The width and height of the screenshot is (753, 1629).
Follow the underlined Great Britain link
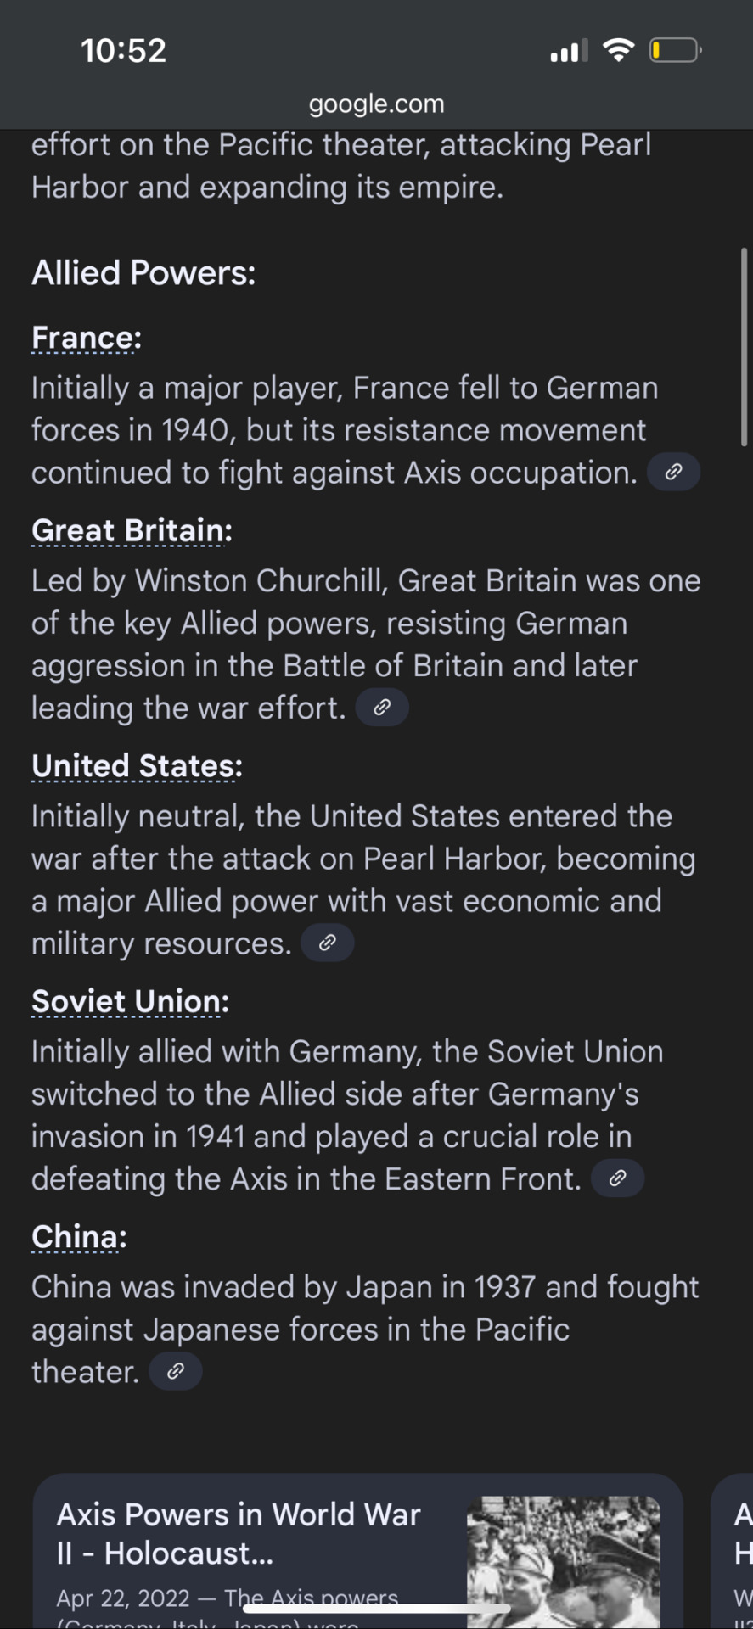tap(128, 530)
